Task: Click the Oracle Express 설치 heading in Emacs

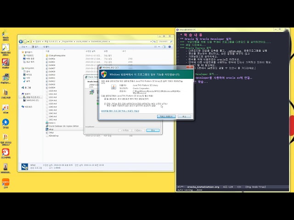Action: [198, 48]
